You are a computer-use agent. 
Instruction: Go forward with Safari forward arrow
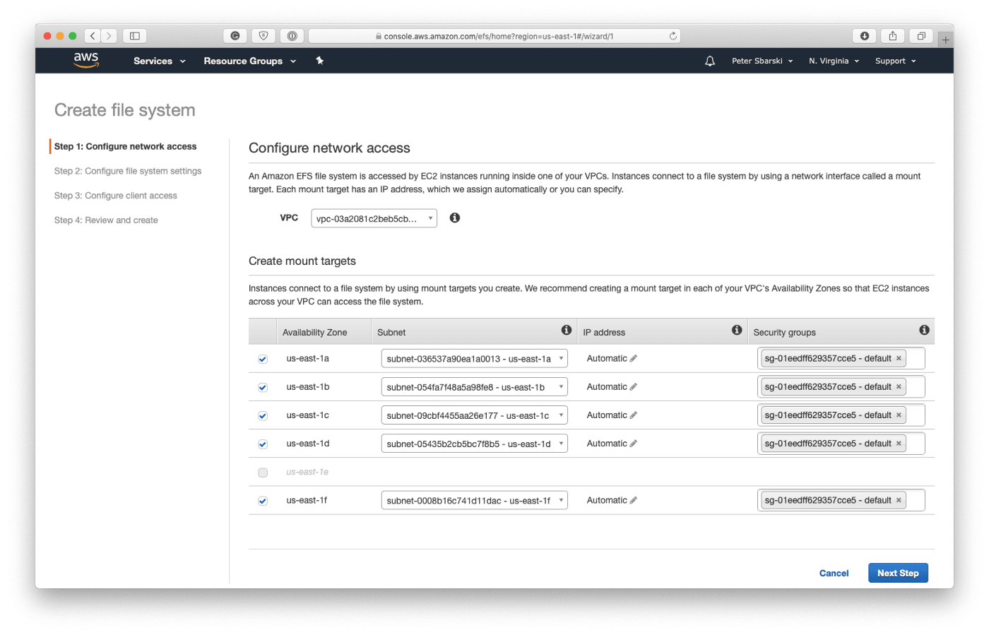pyautogui.click(x=109, y=36)
